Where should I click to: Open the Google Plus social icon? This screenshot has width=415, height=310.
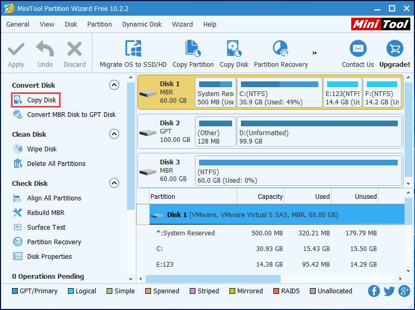(404, 291)
